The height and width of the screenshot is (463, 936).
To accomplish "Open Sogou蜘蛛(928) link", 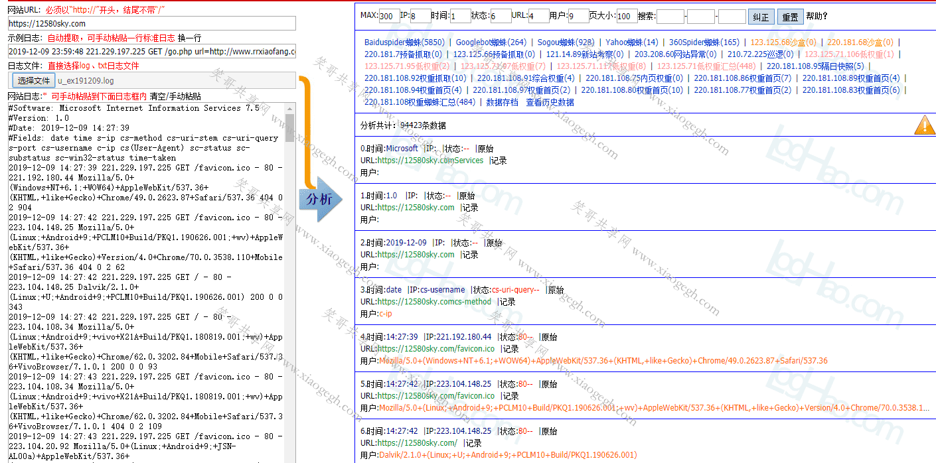I will click(x=566, y=42).
